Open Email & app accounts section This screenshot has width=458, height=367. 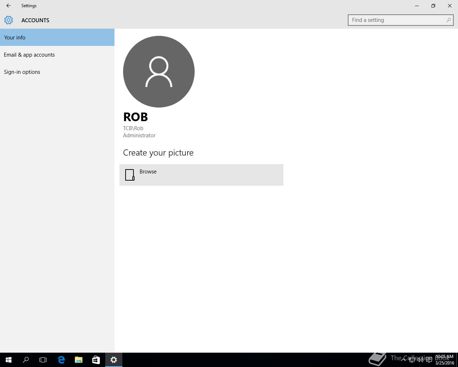(x=57, y=54)
